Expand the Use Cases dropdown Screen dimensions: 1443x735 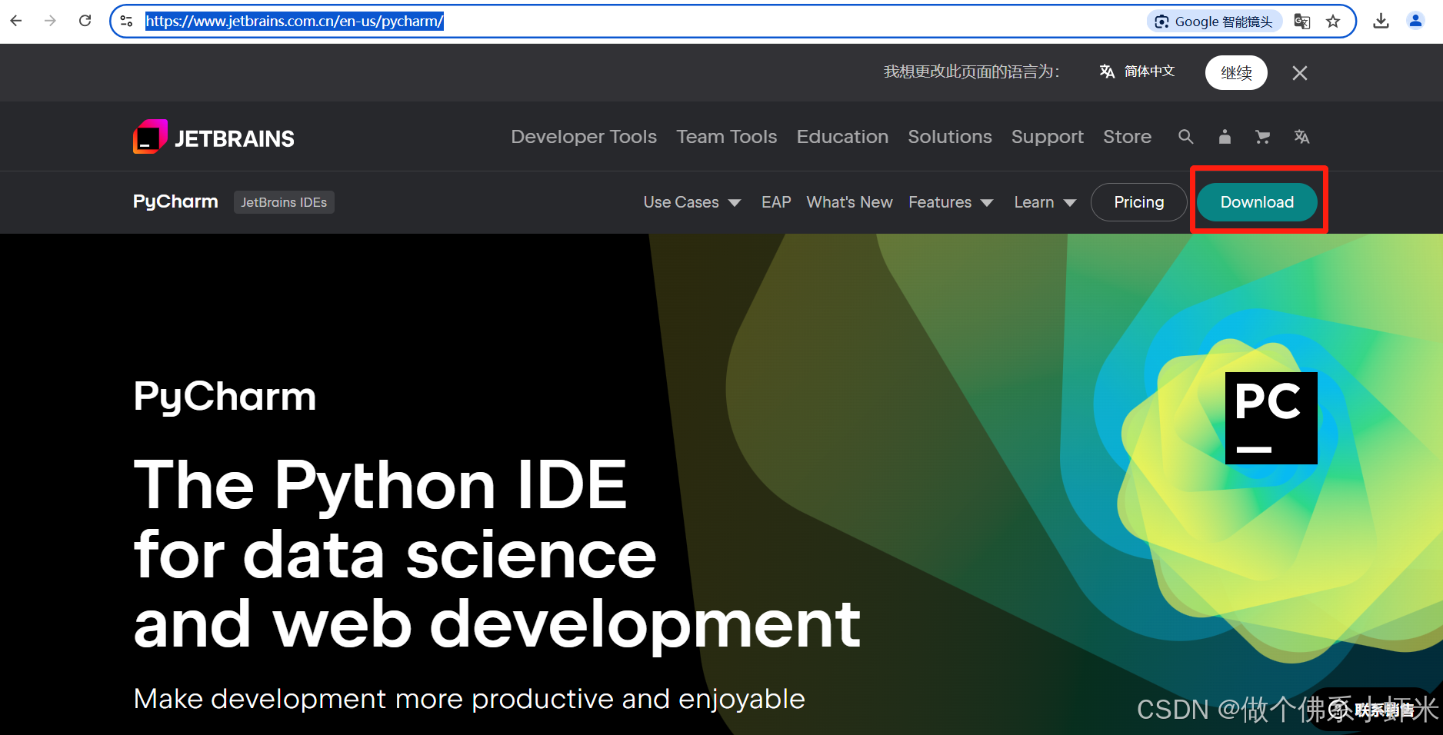pos(692,202)
